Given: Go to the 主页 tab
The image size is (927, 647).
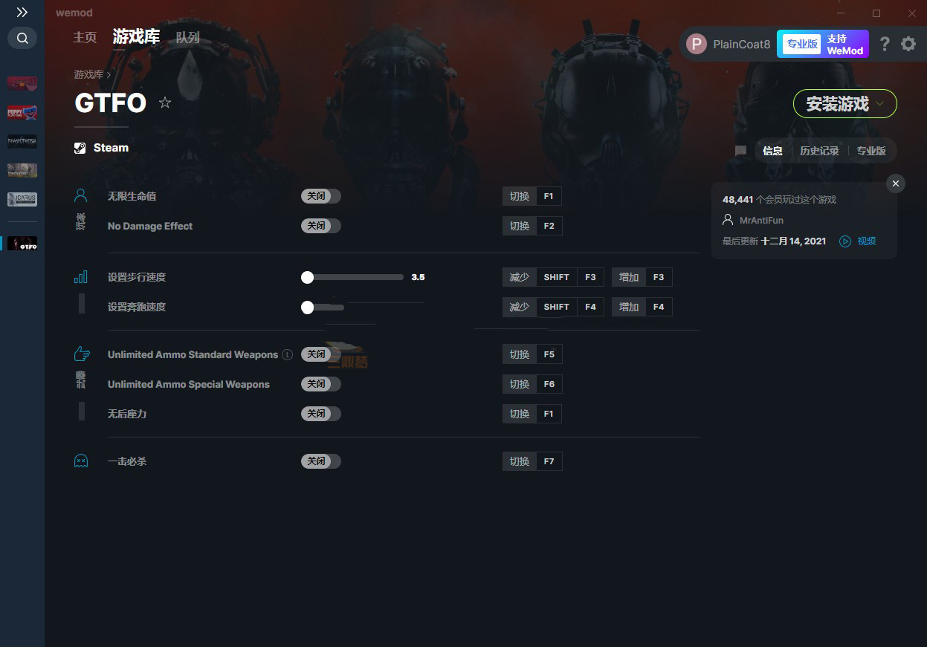Looking at the screenshot, I should pos(85,37).
